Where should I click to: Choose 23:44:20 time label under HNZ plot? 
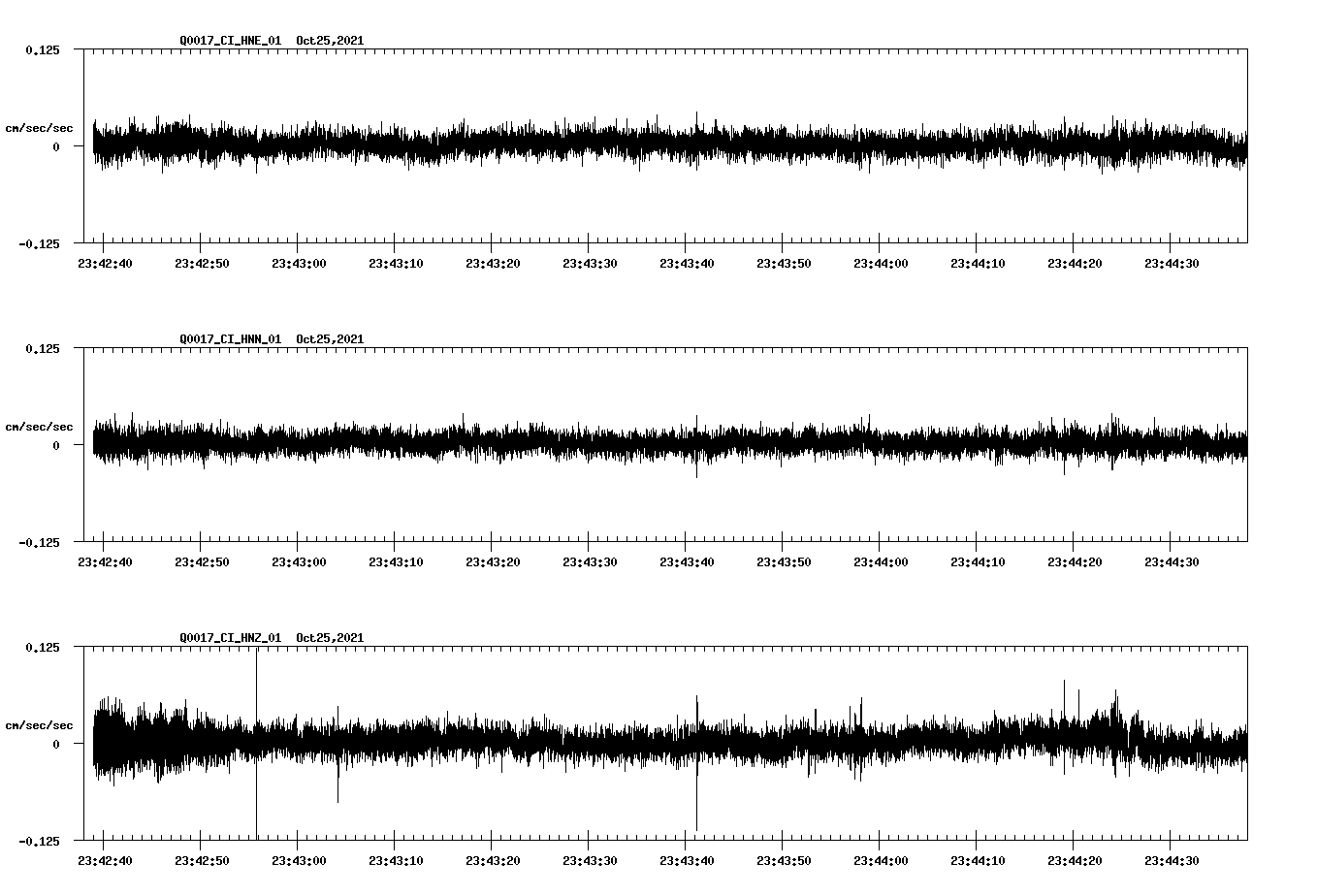tap(1075, 861)
